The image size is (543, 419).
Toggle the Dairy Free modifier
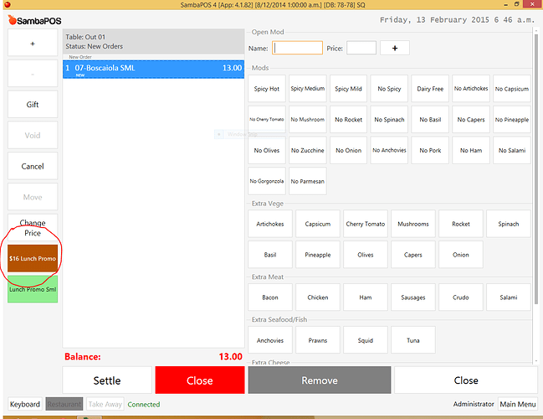point(430,89)
